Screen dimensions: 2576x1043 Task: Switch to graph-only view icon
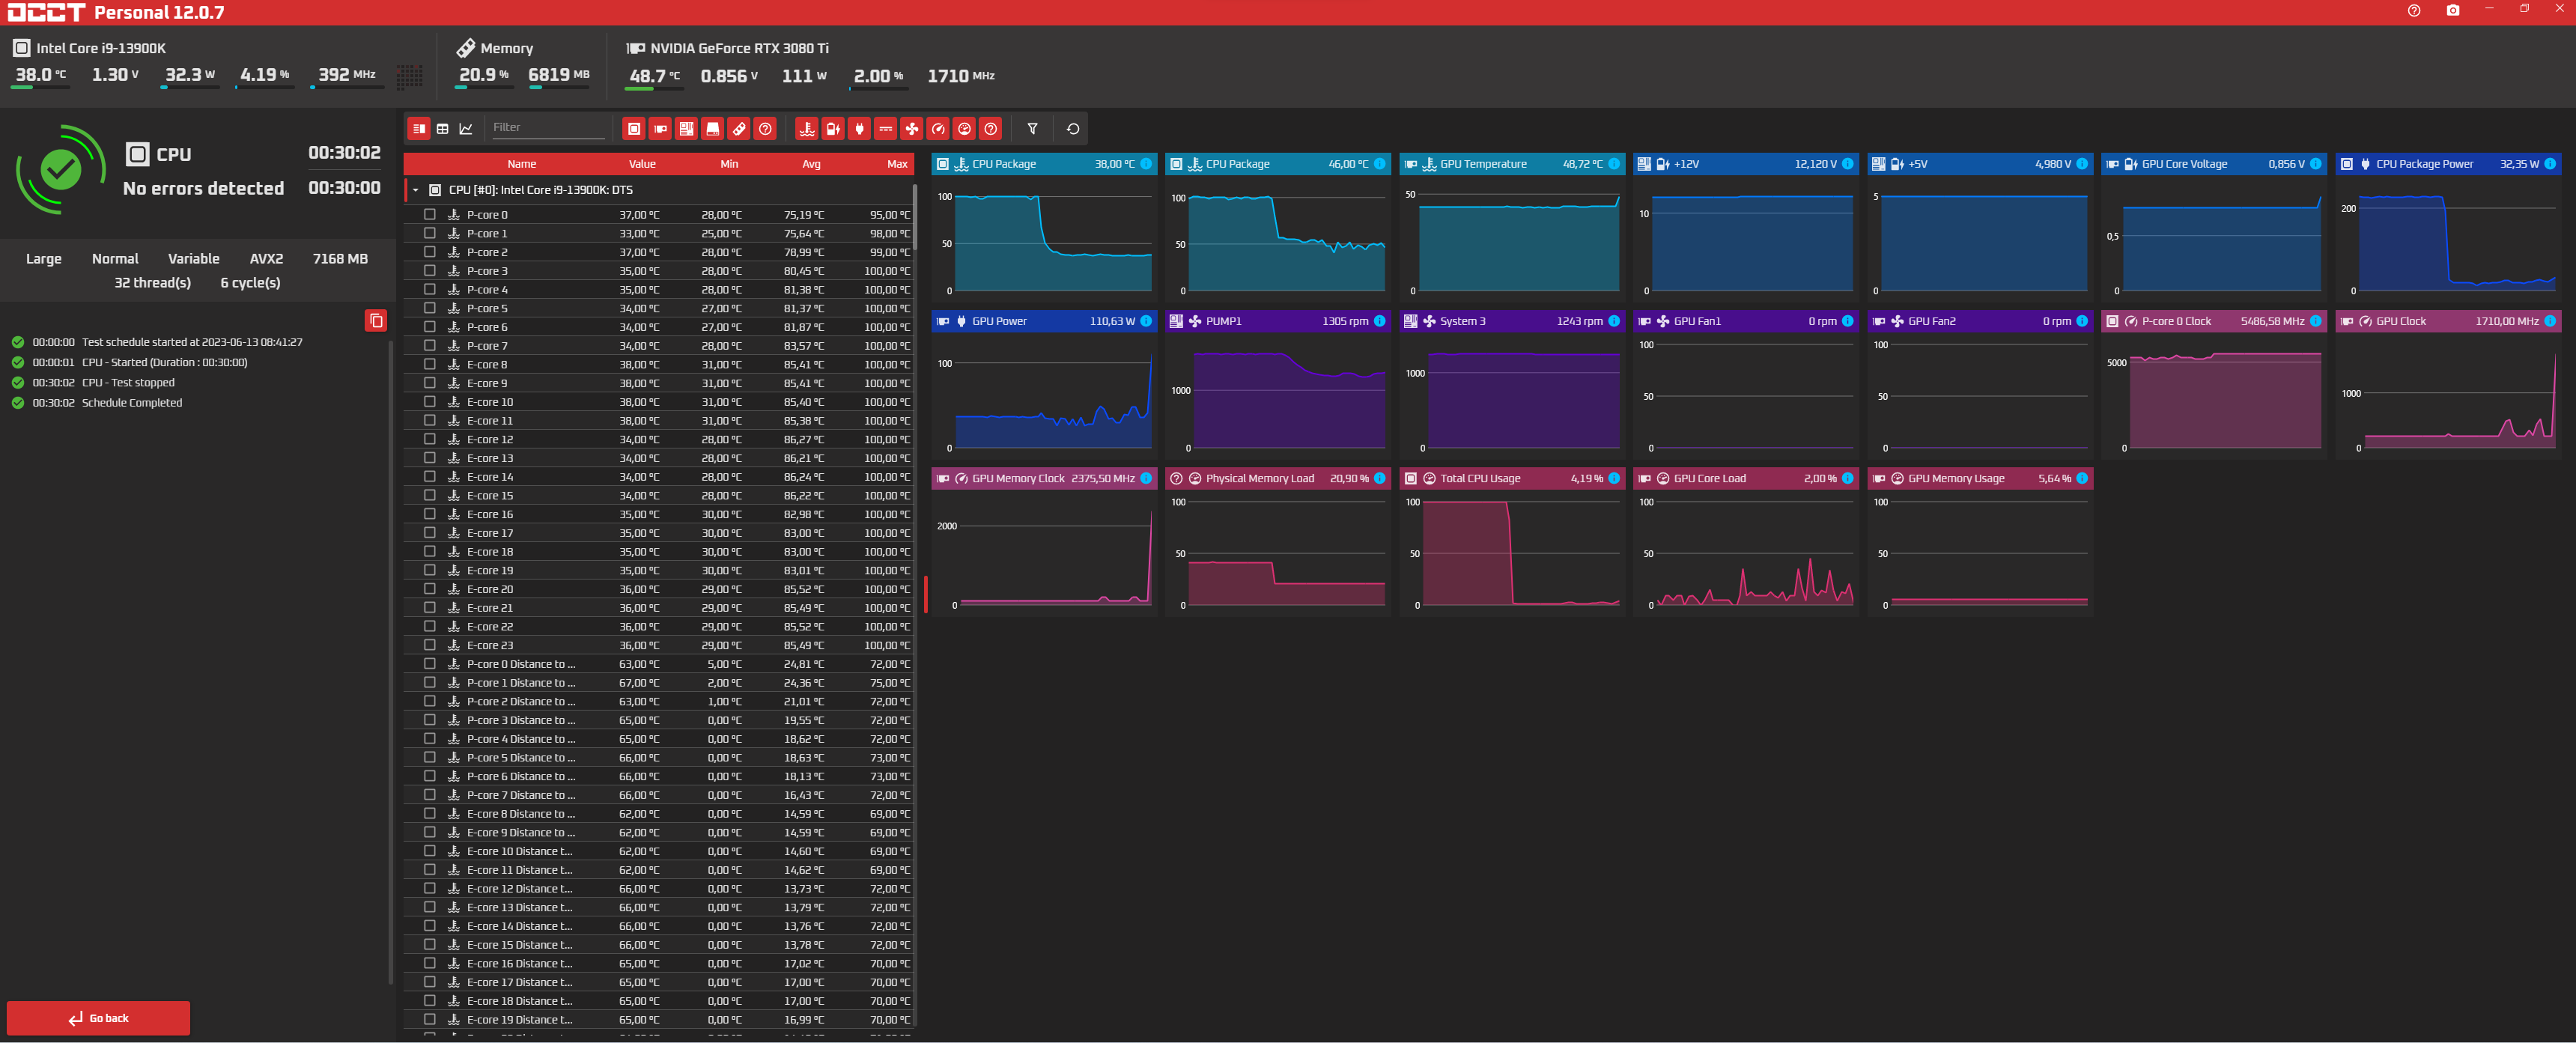(466, 128)
